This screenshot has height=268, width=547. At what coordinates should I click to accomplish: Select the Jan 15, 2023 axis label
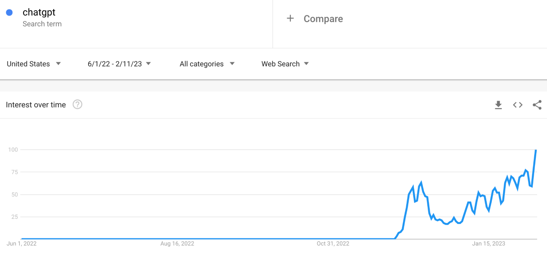[488, 243]
